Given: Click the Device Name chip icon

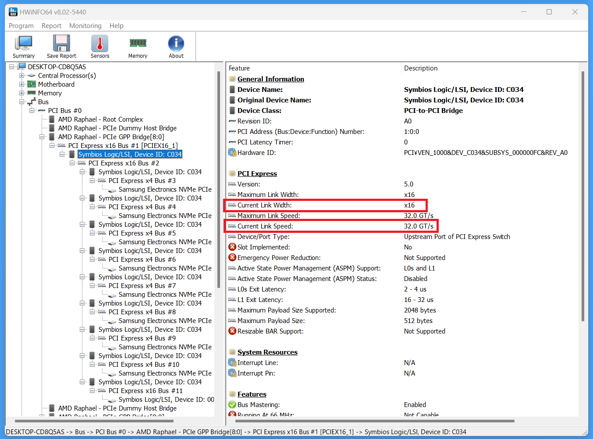Looking at the screenshot, I should (232, 89).
